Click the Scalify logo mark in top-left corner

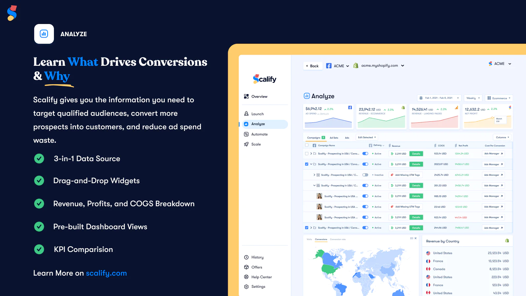pos(12,13)
